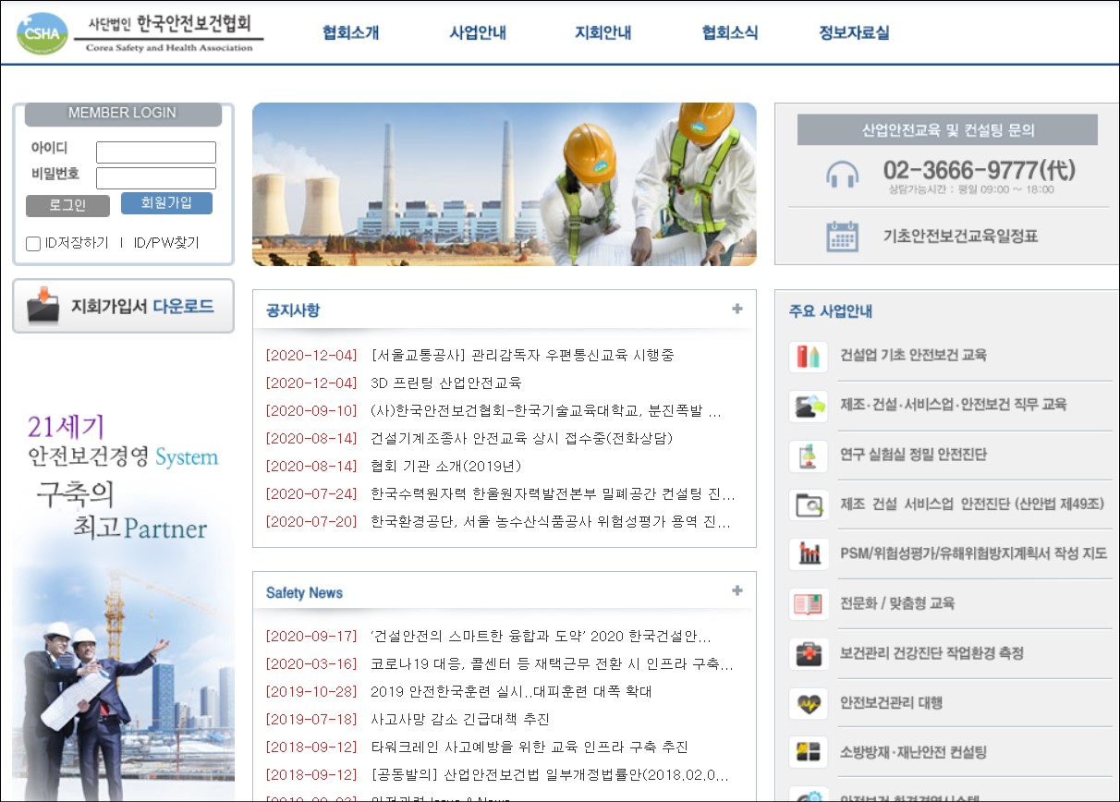Open 소방방재·재난안전 컨설팅 text link
Screen dimensions: 1120x802
pyautogui.click(x=913, y=752)
